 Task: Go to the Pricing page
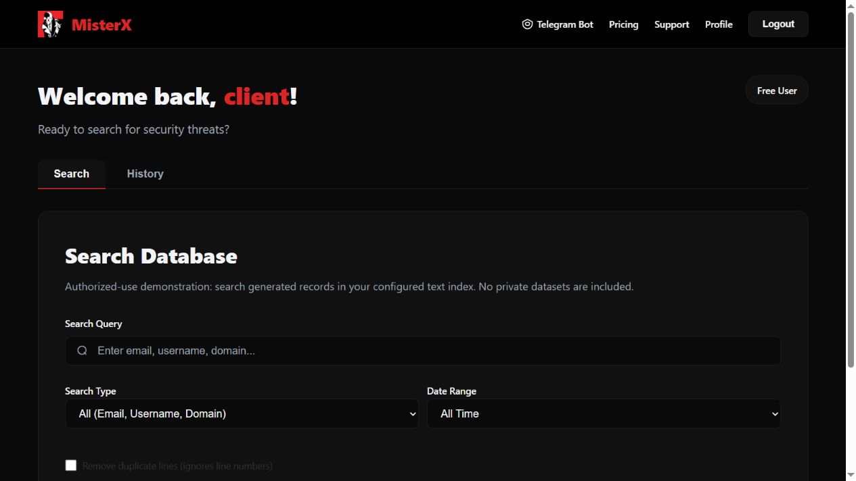pyautogui.click(x=623, y=24)
